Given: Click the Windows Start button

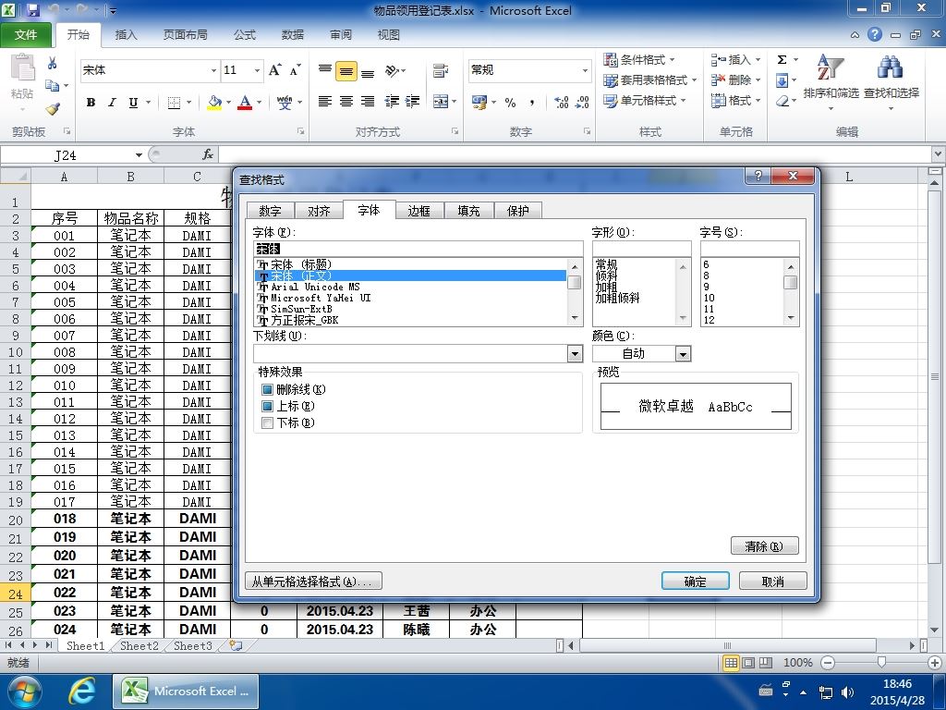Looking at the screenshot, I should pos(24,692).
